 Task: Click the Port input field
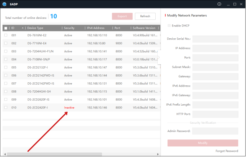pos(215,58)
